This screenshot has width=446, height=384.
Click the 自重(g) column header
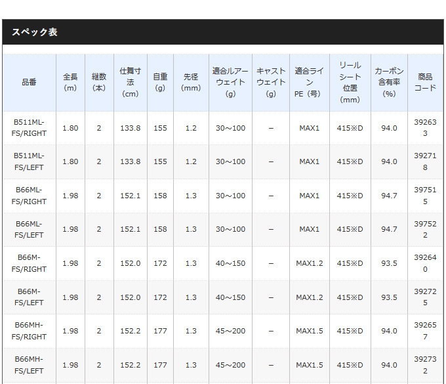point(160,83)
